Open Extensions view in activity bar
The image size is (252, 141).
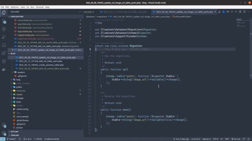pyautogui.click(x=4, y=53)
